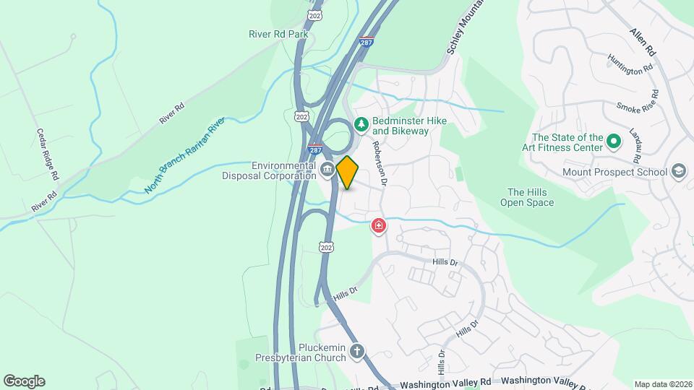
Task: Click the I-287 shield near the cloverleaf
Action: [315, 149]
